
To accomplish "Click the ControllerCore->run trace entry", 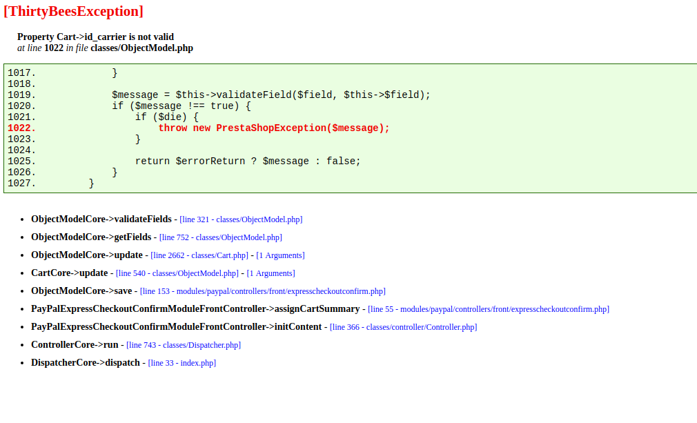I will [75, 345].
